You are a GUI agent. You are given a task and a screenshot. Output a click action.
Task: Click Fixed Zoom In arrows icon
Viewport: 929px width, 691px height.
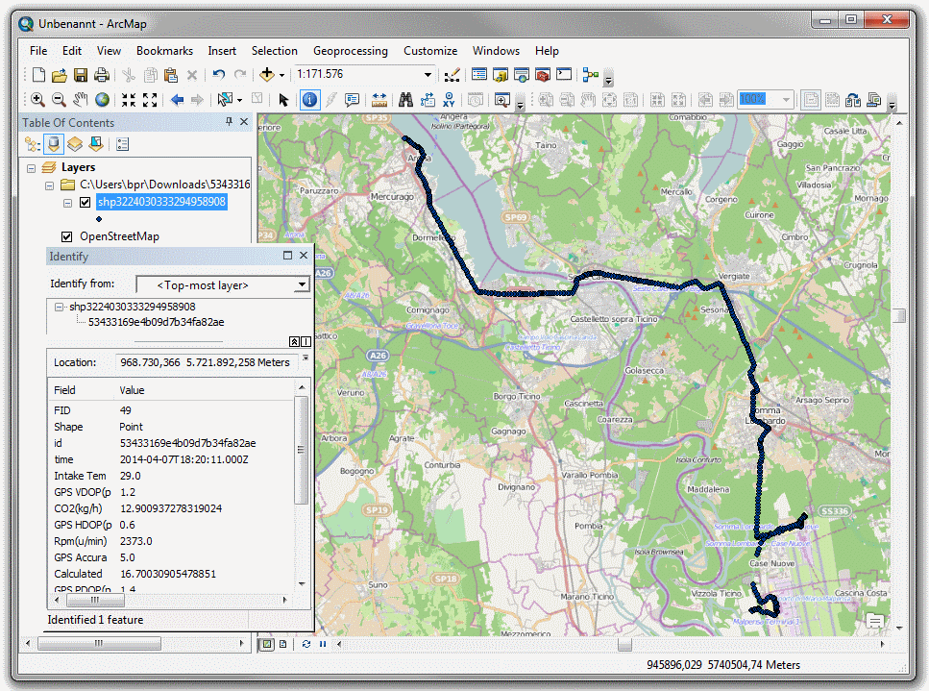129,100
